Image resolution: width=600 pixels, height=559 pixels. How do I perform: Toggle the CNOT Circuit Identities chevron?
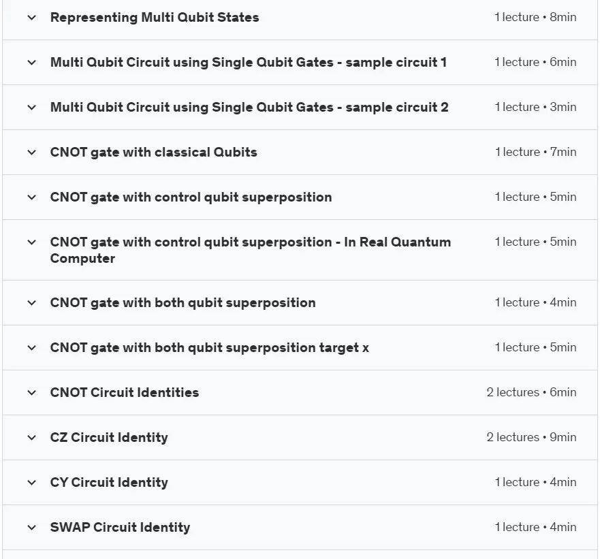[x=32, y=393]
